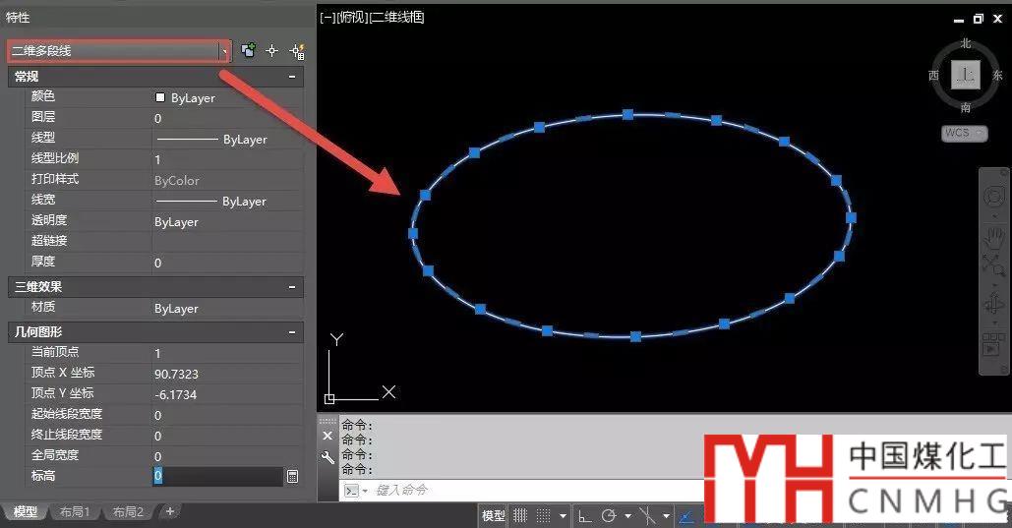Open the SteeringWheels navigation bar icon
This screenshot has height=528, width=1012.
(x=994, y=197)
